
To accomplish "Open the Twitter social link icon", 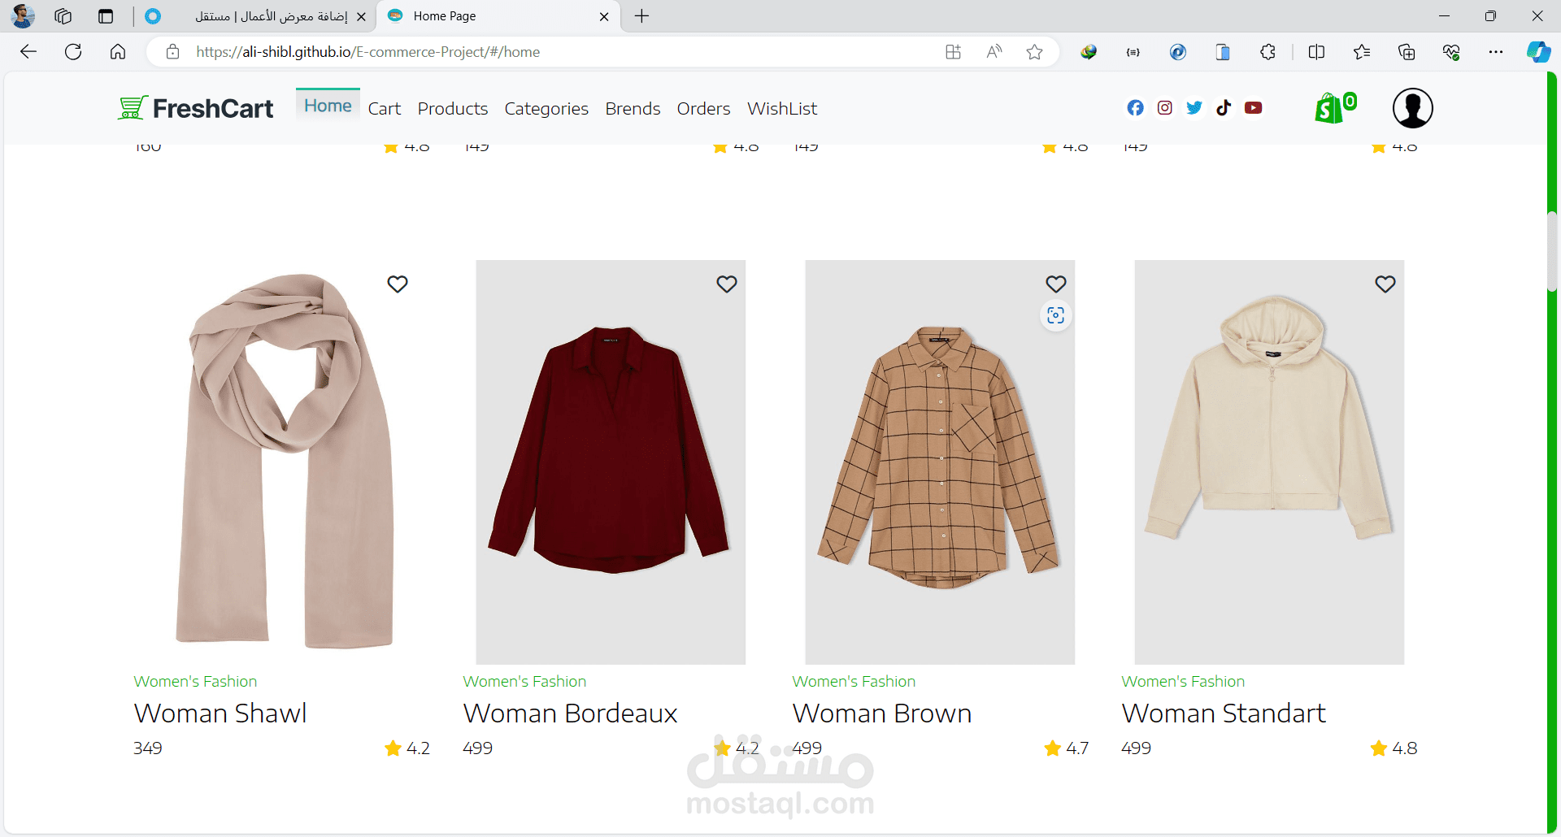I will 1194,108.
